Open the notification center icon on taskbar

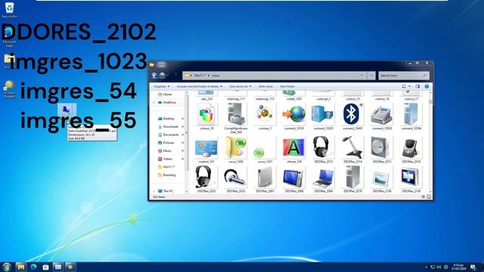tap(473, 267)
